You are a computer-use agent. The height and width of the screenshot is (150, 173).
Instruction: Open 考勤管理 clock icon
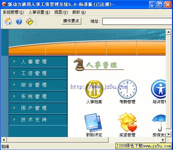tap(127, 89)
